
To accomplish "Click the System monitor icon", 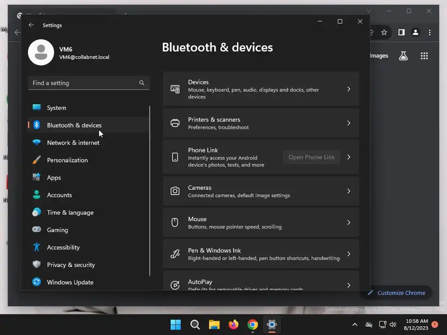I will point(37,107).
